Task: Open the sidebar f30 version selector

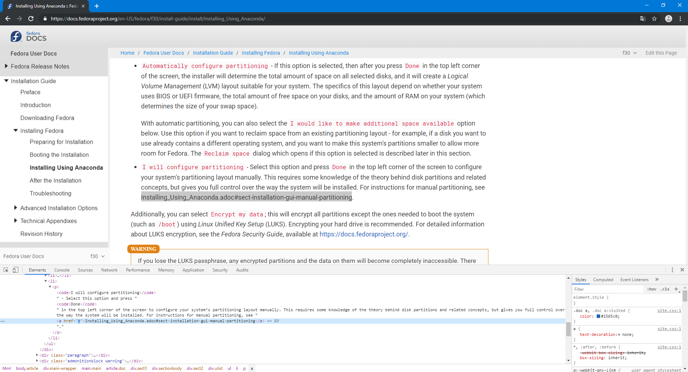Action: pyautogui.click(x=97, y=256)
